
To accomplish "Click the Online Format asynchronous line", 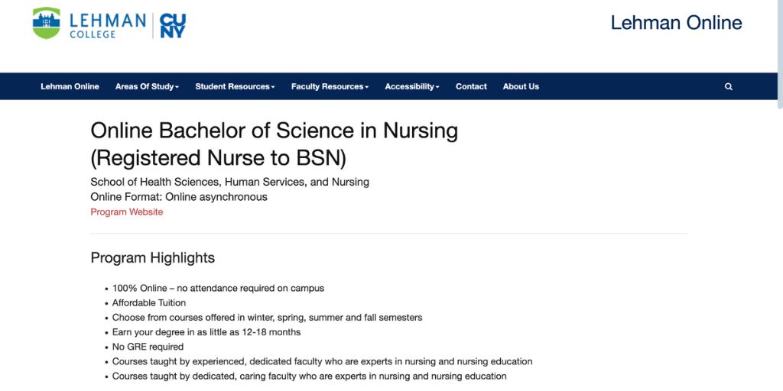I will (179, 197).
